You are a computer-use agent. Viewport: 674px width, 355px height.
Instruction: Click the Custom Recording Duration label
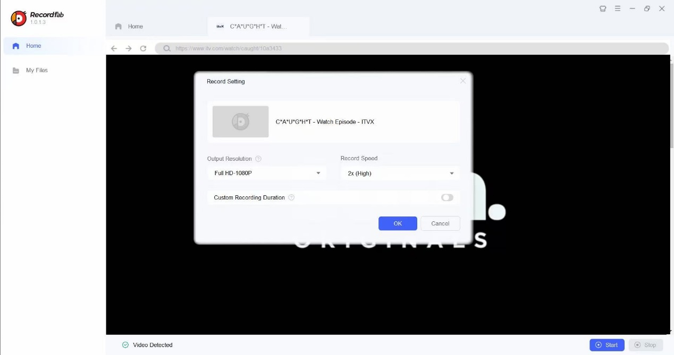click(249, 197)
